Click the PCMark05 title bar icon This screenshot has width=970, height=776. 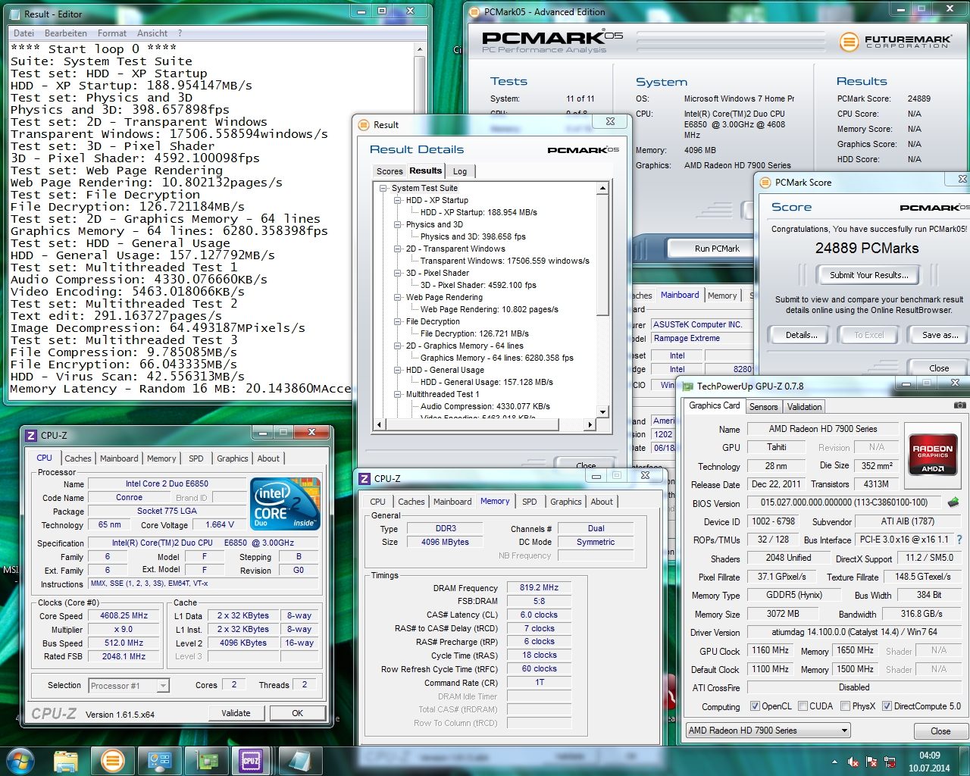click(x=474, y=12)
